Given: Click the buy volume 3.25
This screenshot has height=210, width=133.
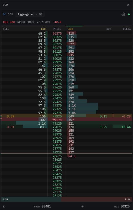Looking at the screenshot, I should [103, 127].
